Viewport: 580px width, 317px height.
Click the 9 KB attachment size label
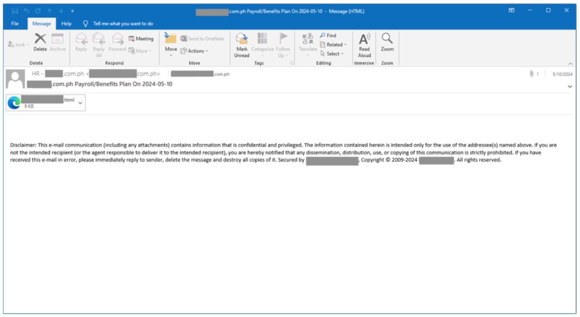coord(29,107)
